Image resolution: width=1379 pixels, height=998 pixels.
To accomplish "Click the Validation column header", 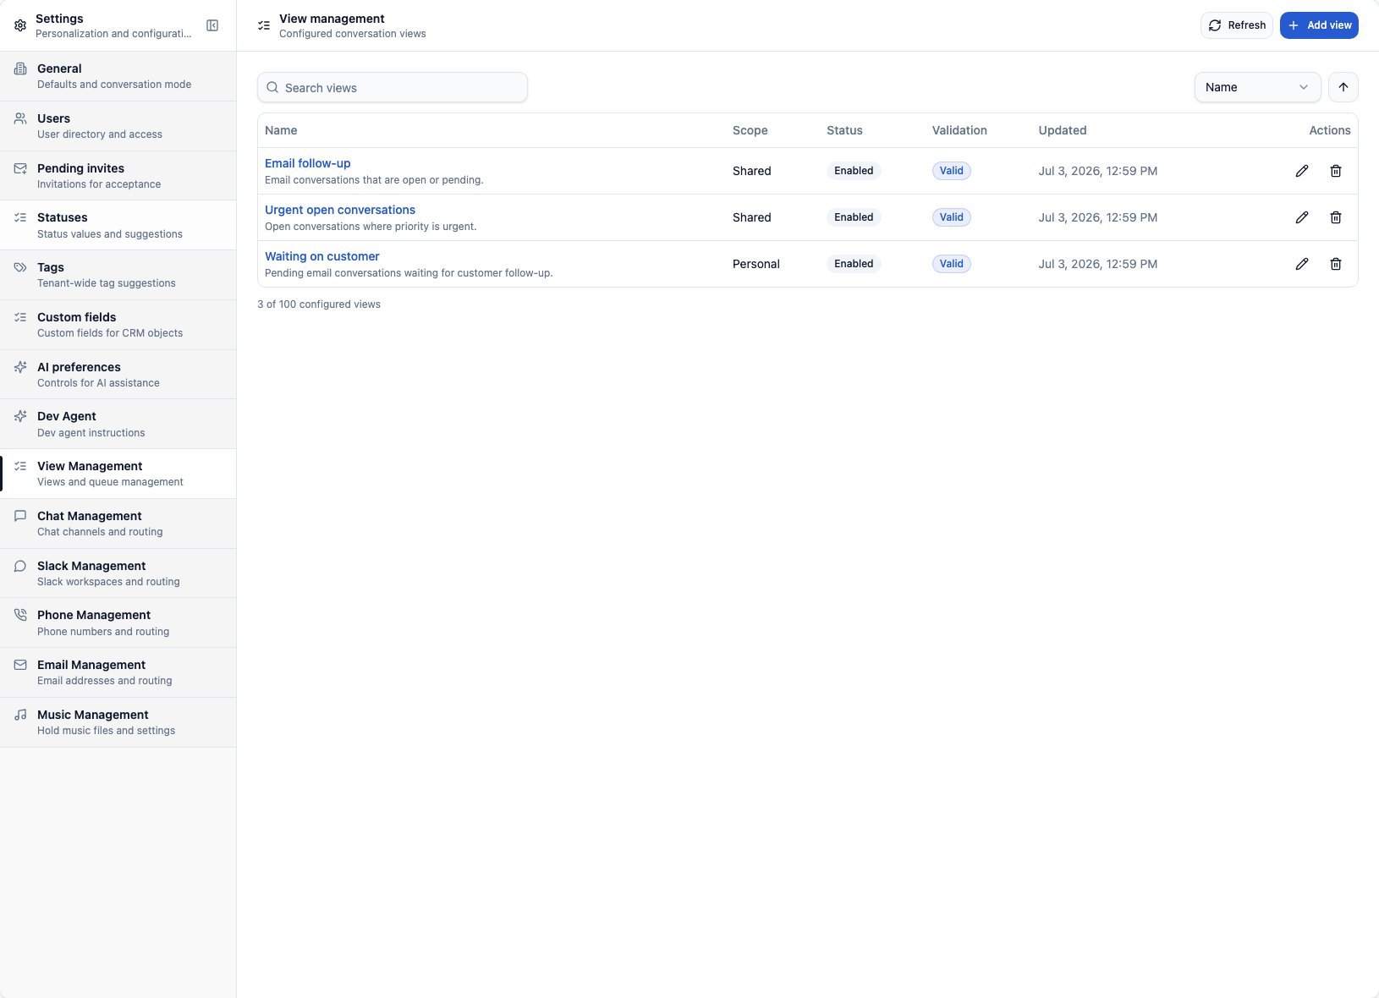I will click(x=959, y=130).
